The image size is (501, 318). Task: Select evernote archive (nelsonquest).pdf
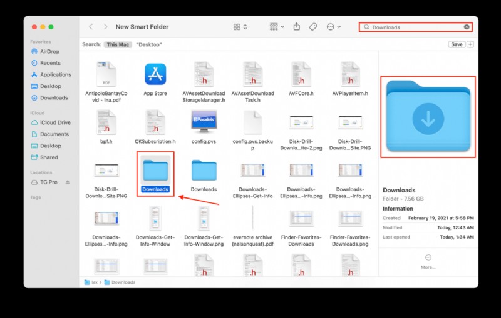253,226
